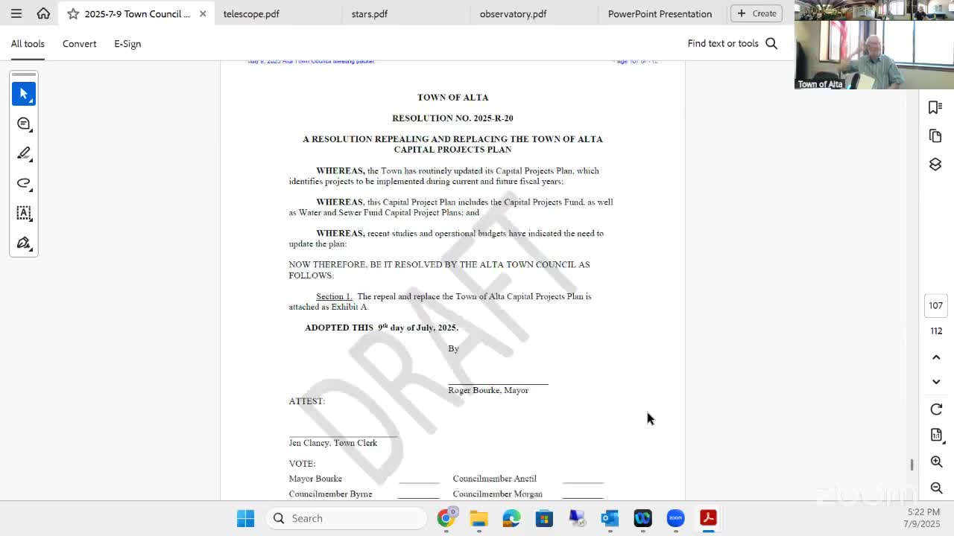Screen dimensions: 954x536
Task: Open the Zoom app from the taskbar
Action: tap(675, 518)
